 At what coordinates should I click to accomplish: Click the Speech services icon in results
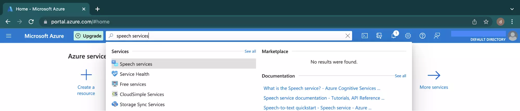click(x=115, y=63)
